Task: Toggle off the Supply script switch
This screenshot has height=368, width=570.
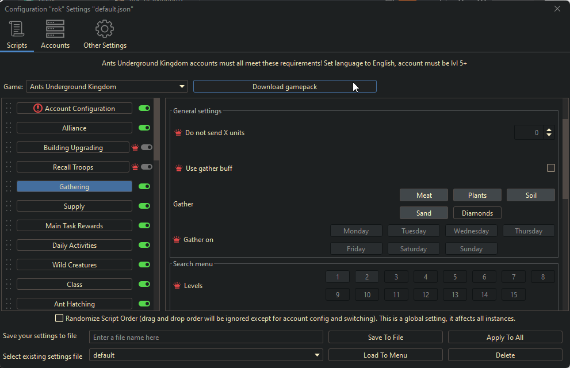Action: [x=144, y=206]
